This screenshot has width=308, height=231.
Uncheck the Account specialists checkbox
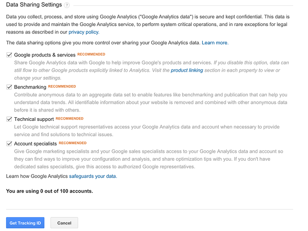pos(9,144)
